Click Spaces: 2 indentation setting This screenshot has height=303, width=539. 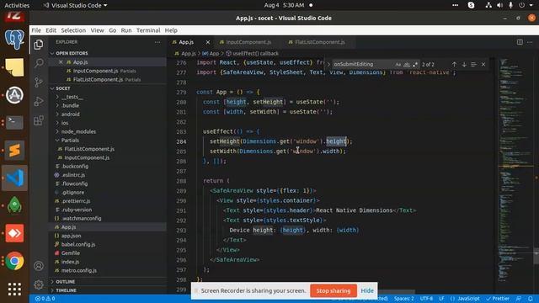(404, 299)
